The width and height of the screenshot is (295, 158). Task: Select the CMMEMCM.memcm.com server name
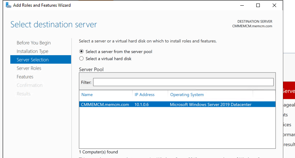coord(105,105)
